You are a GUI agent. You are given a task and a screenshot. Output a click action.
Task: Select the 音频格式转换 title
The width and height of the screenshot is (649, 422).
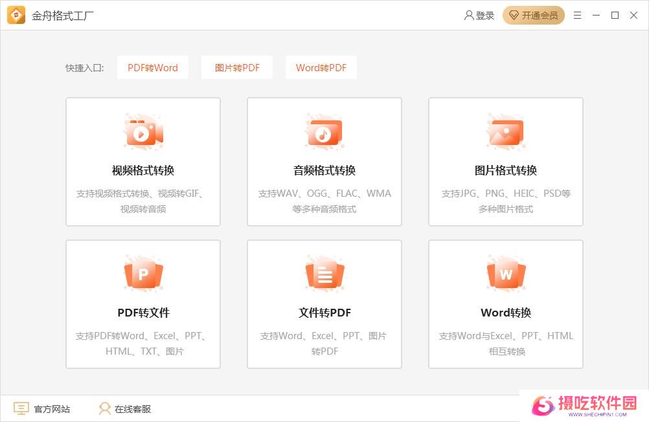pos(324,170)
